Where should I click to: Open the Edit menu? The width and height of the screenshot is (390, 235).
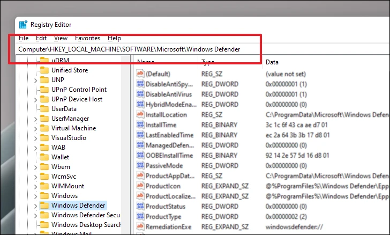point(41,38)
